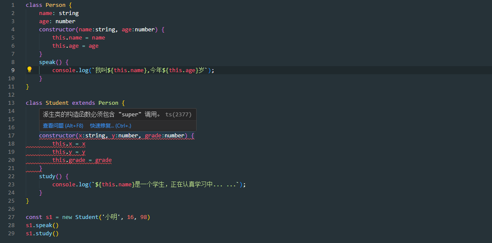
Task: Click the Person class name on line 1
Action: (55, 5)
